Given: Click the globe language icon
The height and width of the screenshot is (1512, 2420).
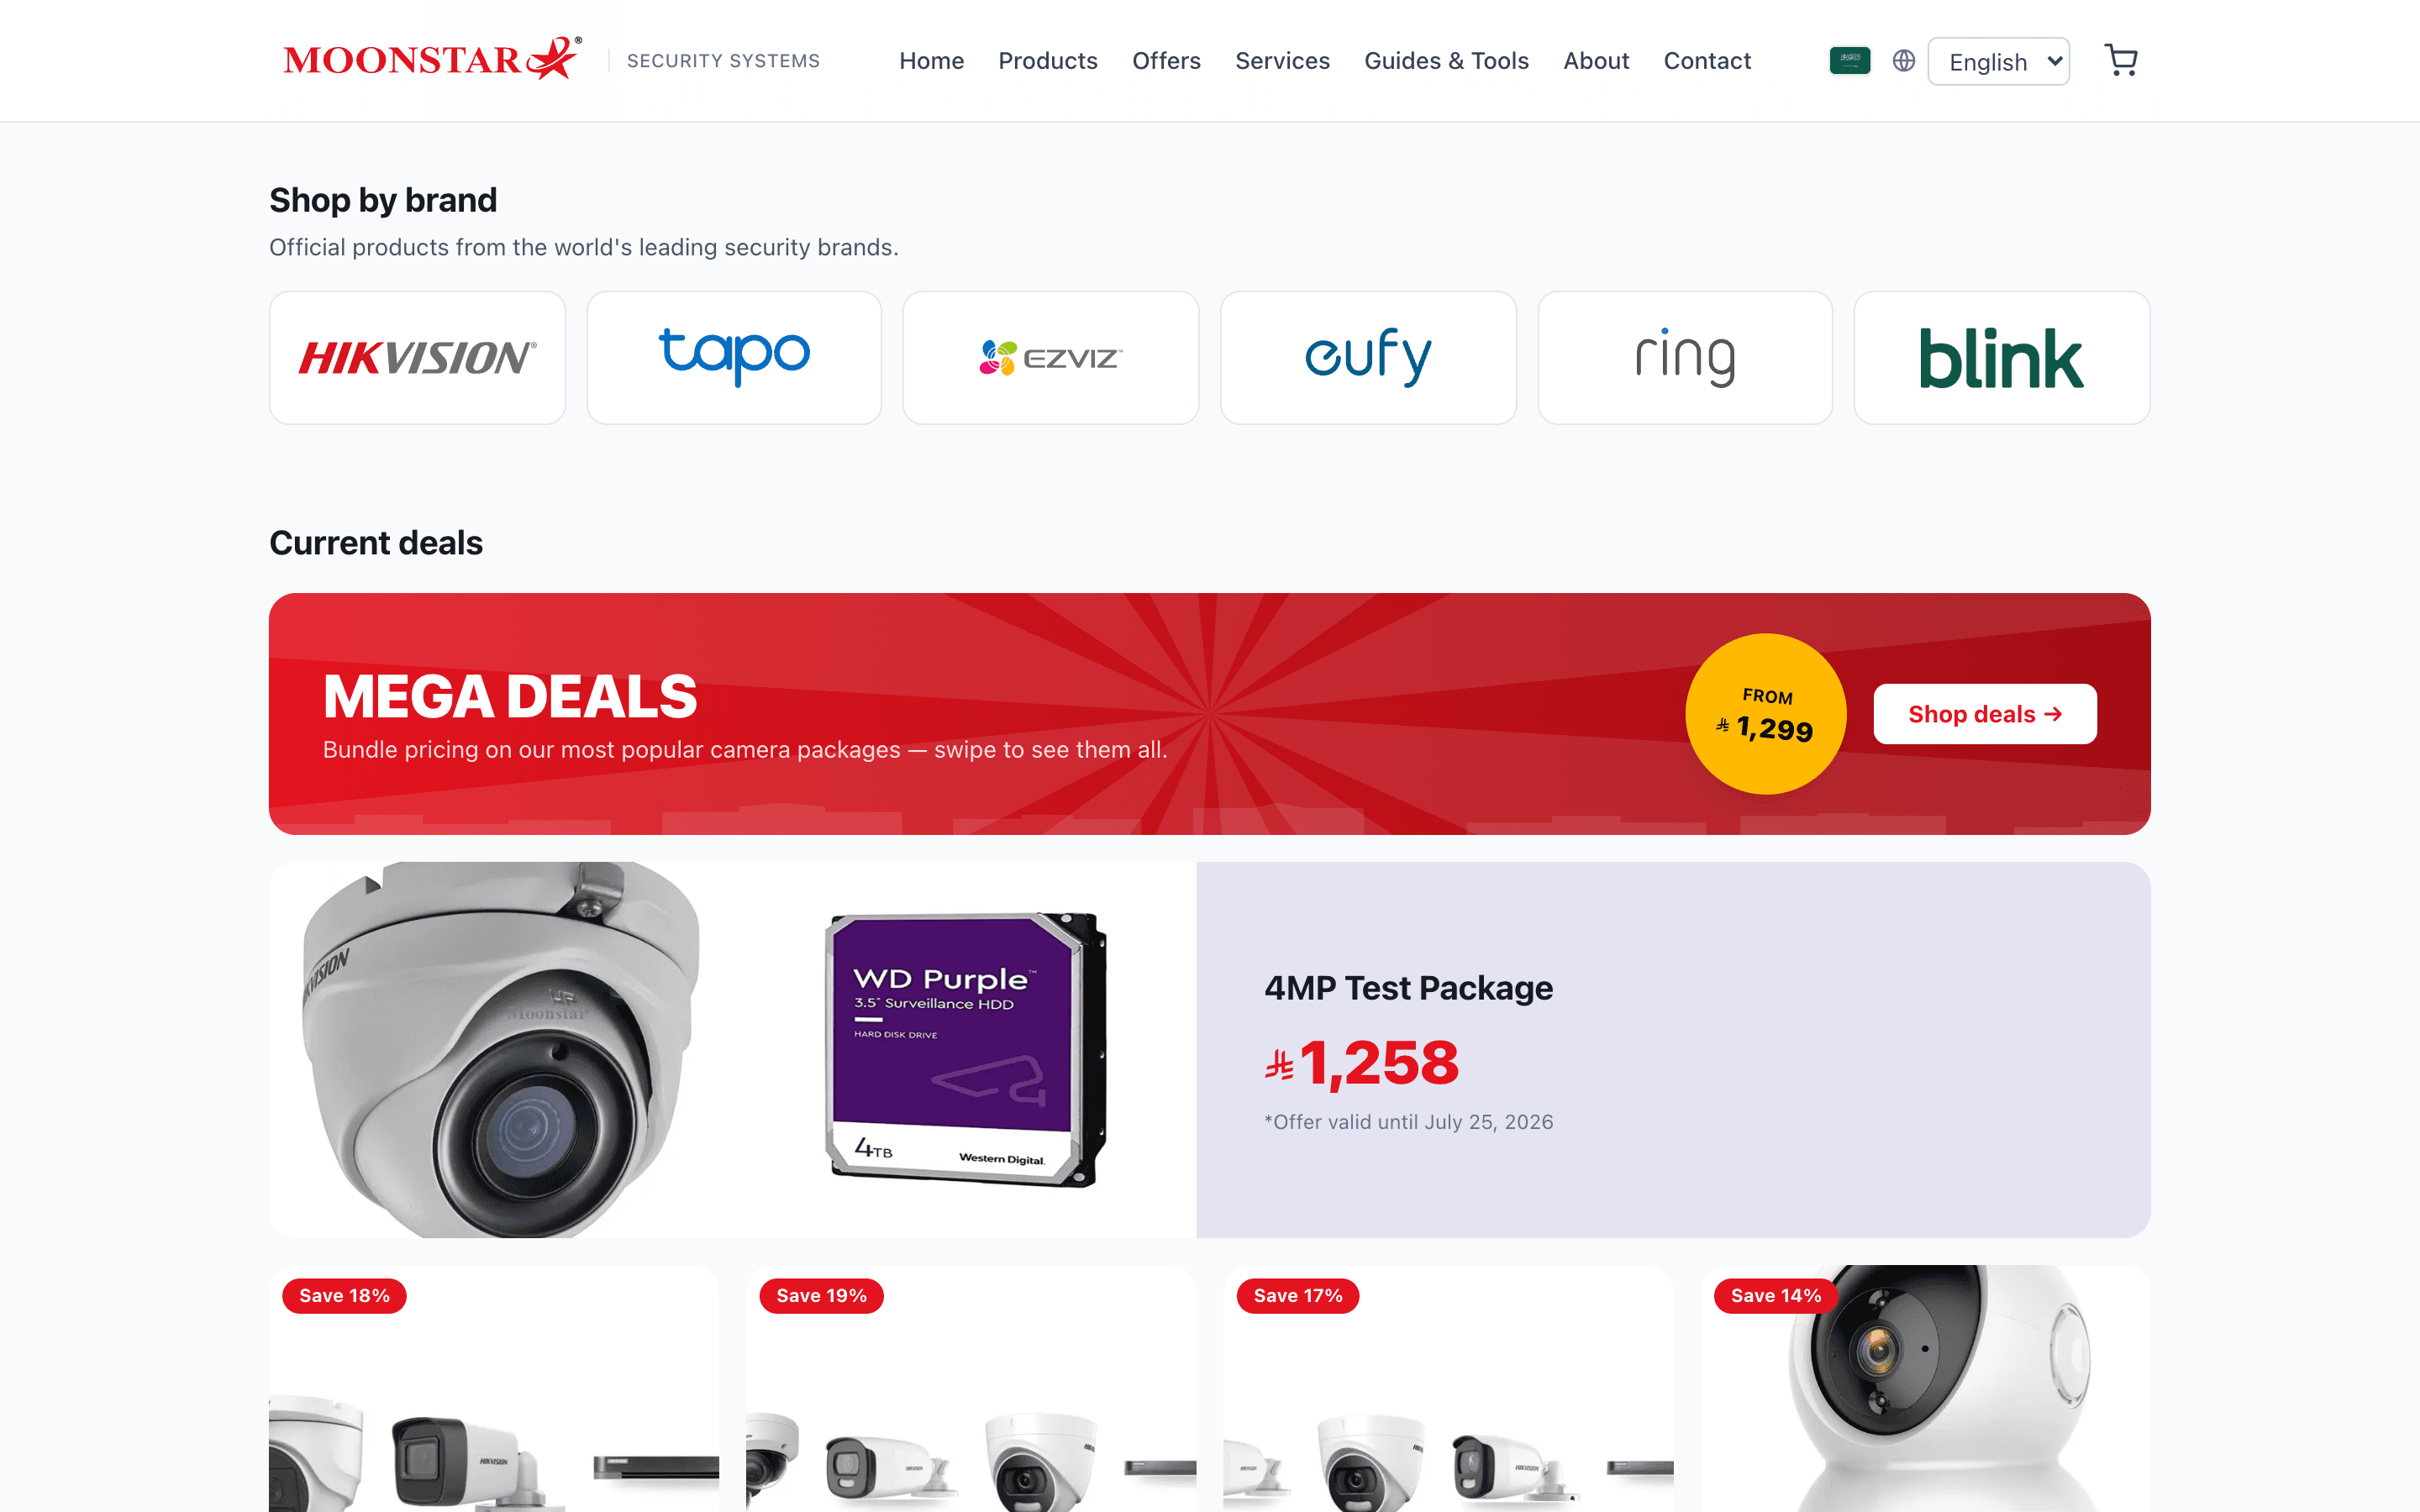Looking at the screenshot, I should 1903,61.
